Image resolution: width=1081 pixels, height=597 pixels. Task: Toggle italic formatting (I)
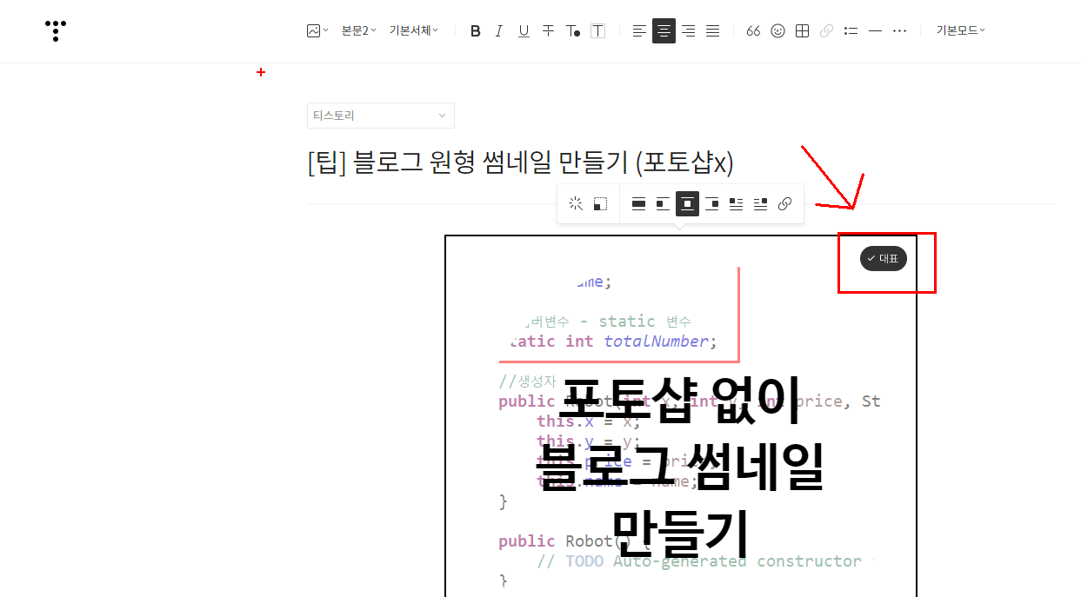(x=499, y=31)
